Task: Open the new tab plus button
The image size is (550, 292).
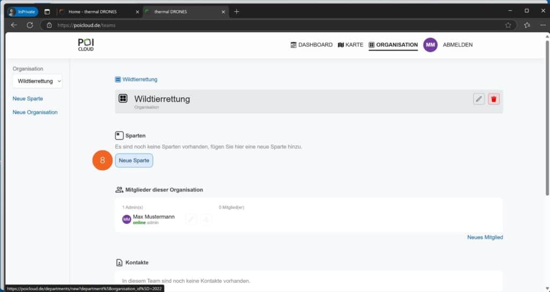Action: (237, 11)
